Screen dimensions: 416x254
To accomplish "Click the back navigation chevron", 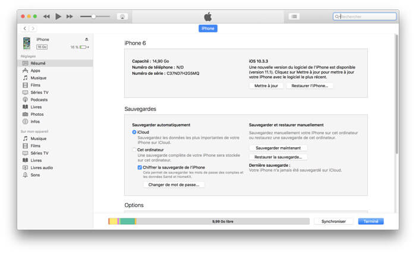I will pos(25,28).
